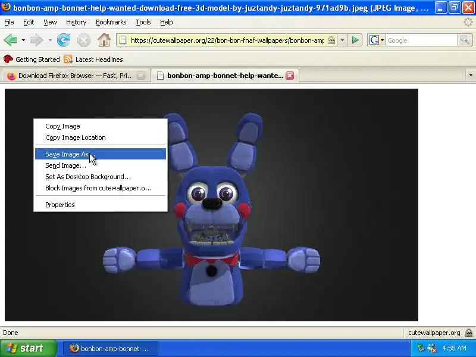Open the View menu
Image resolution: width=476 pixels, height=357 pixels.
[50, 22]
